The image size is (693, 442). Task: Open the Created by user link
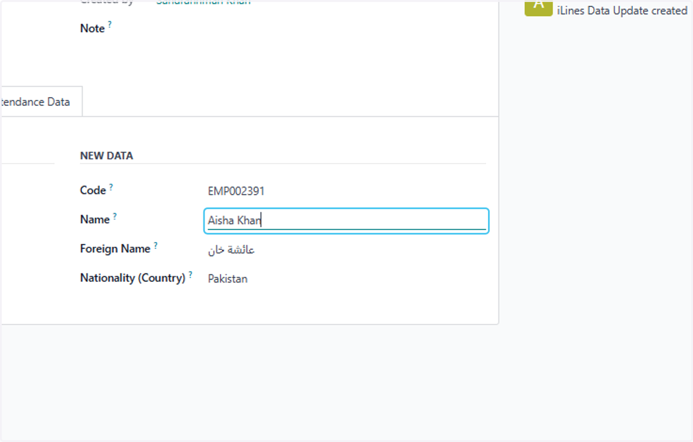203,2
